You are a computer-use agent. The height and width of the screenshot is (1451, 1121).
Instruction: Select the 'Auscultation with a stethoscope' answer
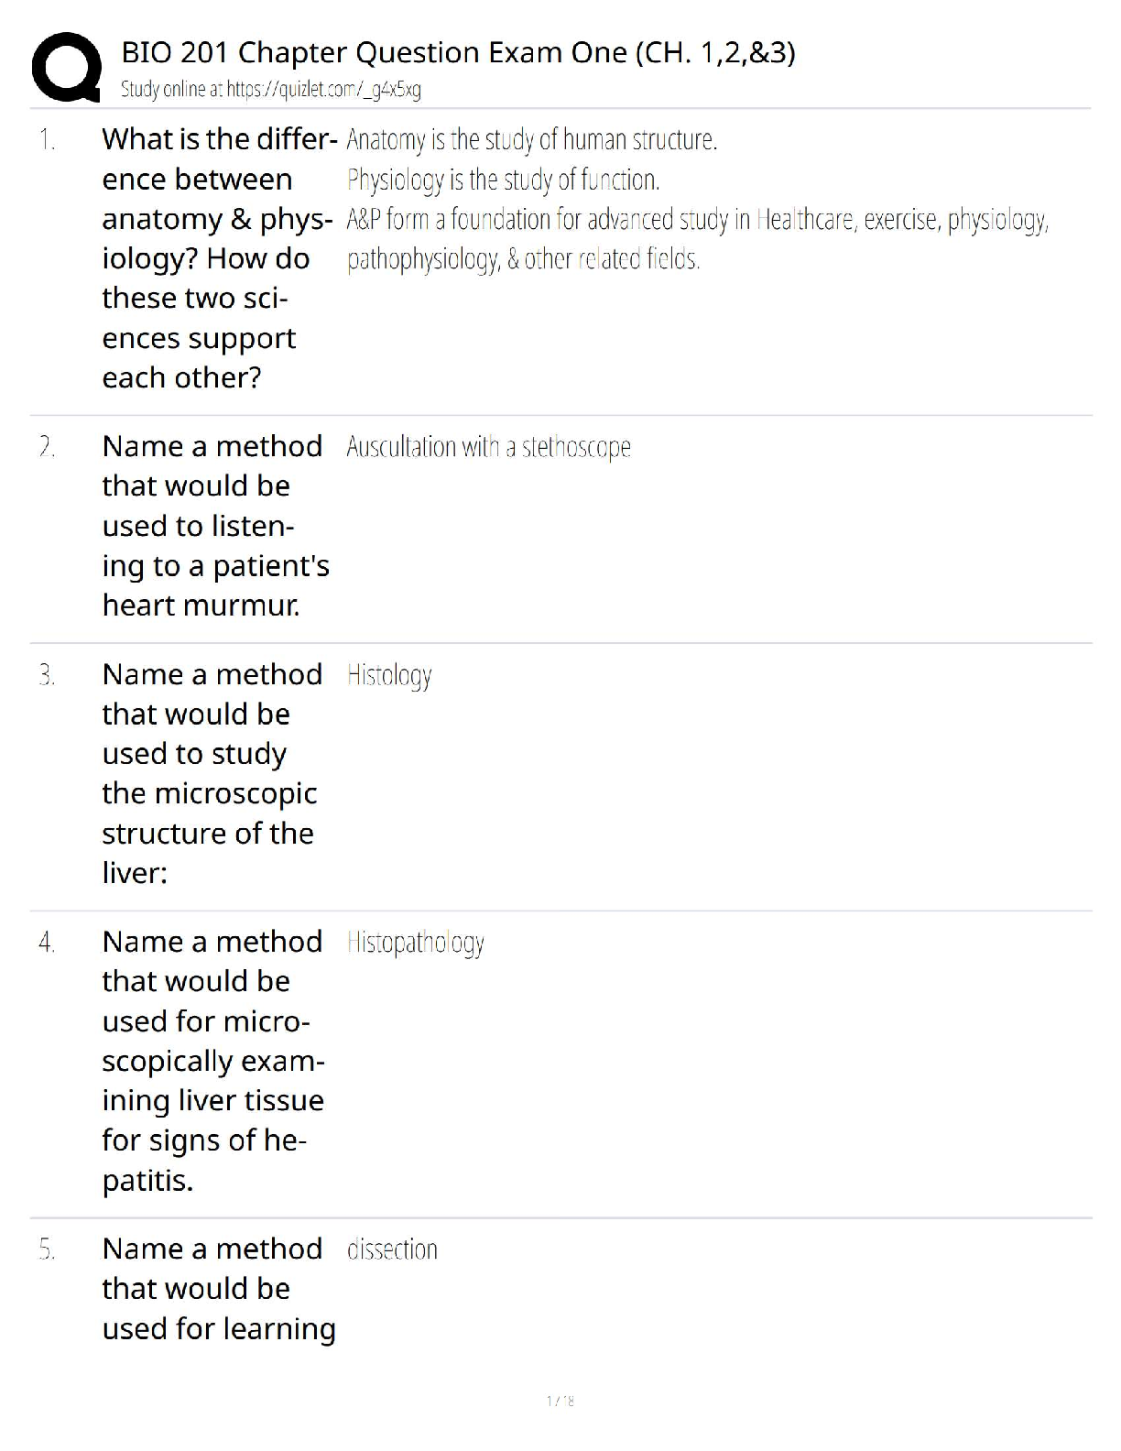(x=488, y=447)
